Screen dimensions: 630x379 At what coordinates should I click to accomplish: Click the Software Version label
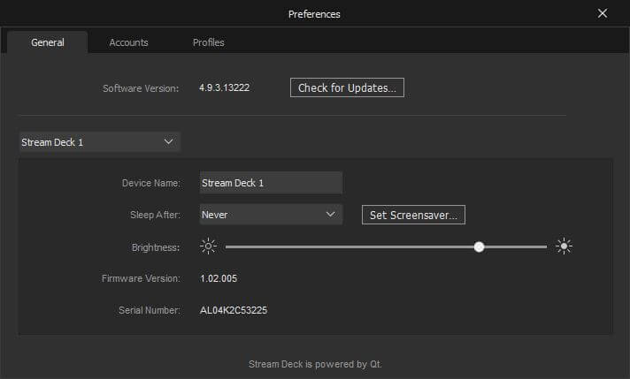(x=141, y=88)
